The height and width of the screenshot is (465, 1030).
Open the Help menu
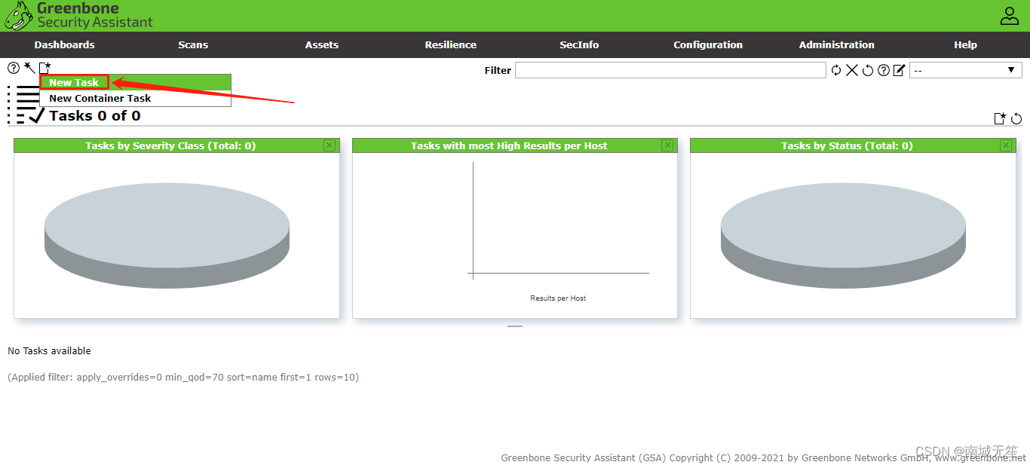tap(965, 44)
